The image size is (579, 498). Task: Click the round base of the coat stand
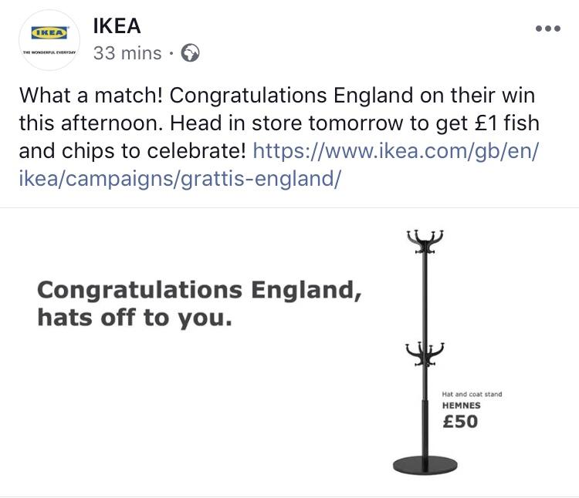click(425, 465)
